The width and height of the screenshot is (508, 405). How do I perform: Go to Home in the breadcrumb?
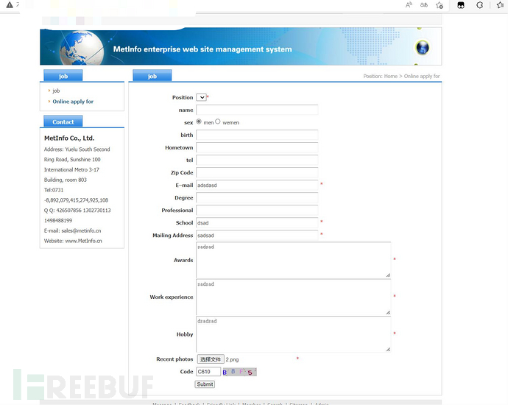click(x=391, y=76)
